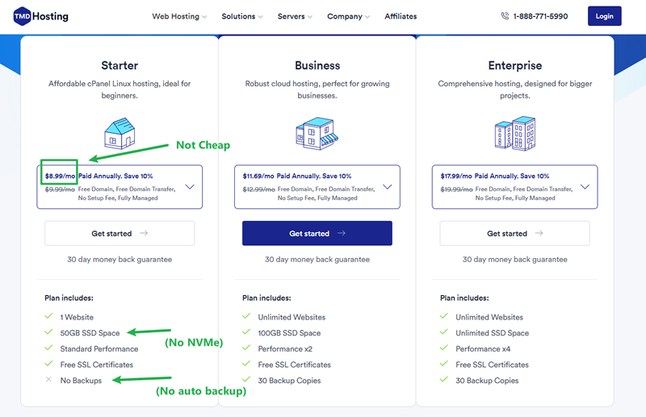This screenshot has width=646, height=417.
Task: Expand the Solutions chevron
Action: (260, 17)
